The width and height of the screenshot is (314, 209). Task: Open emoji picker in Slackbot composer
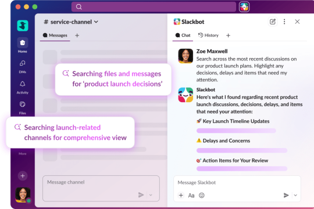pos(202,195)
